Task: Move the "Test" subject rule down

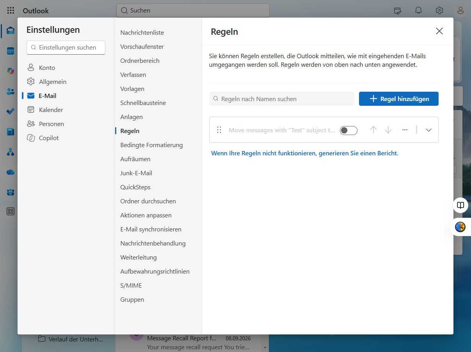Action: 388,130
